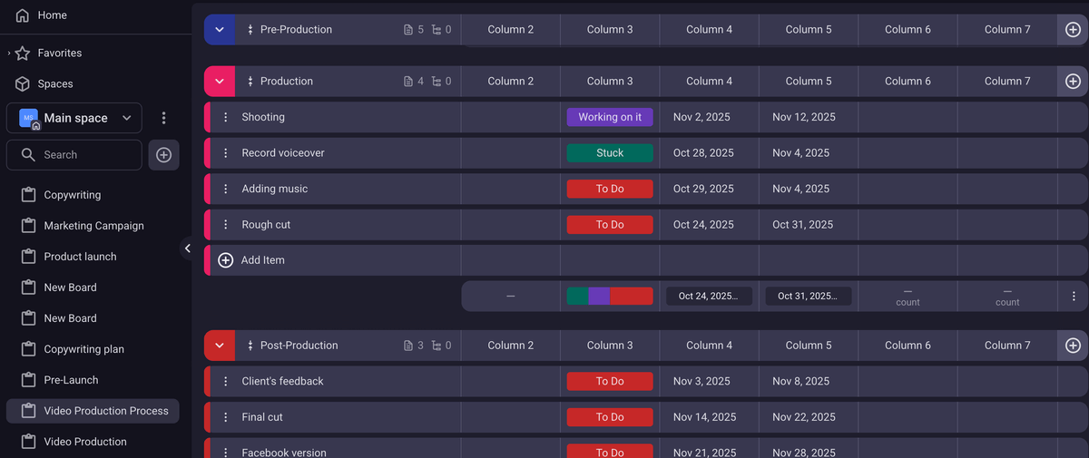Viewport: 1089px width, 458px height.
Task: Click Adding music date Oct 29, 2025
Action: pos(704,189)
